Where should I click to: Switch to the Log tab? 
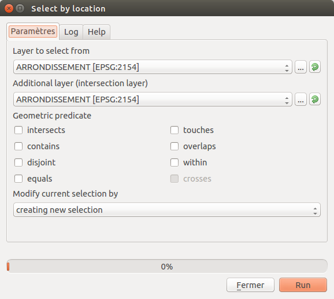tap(71, 32)
